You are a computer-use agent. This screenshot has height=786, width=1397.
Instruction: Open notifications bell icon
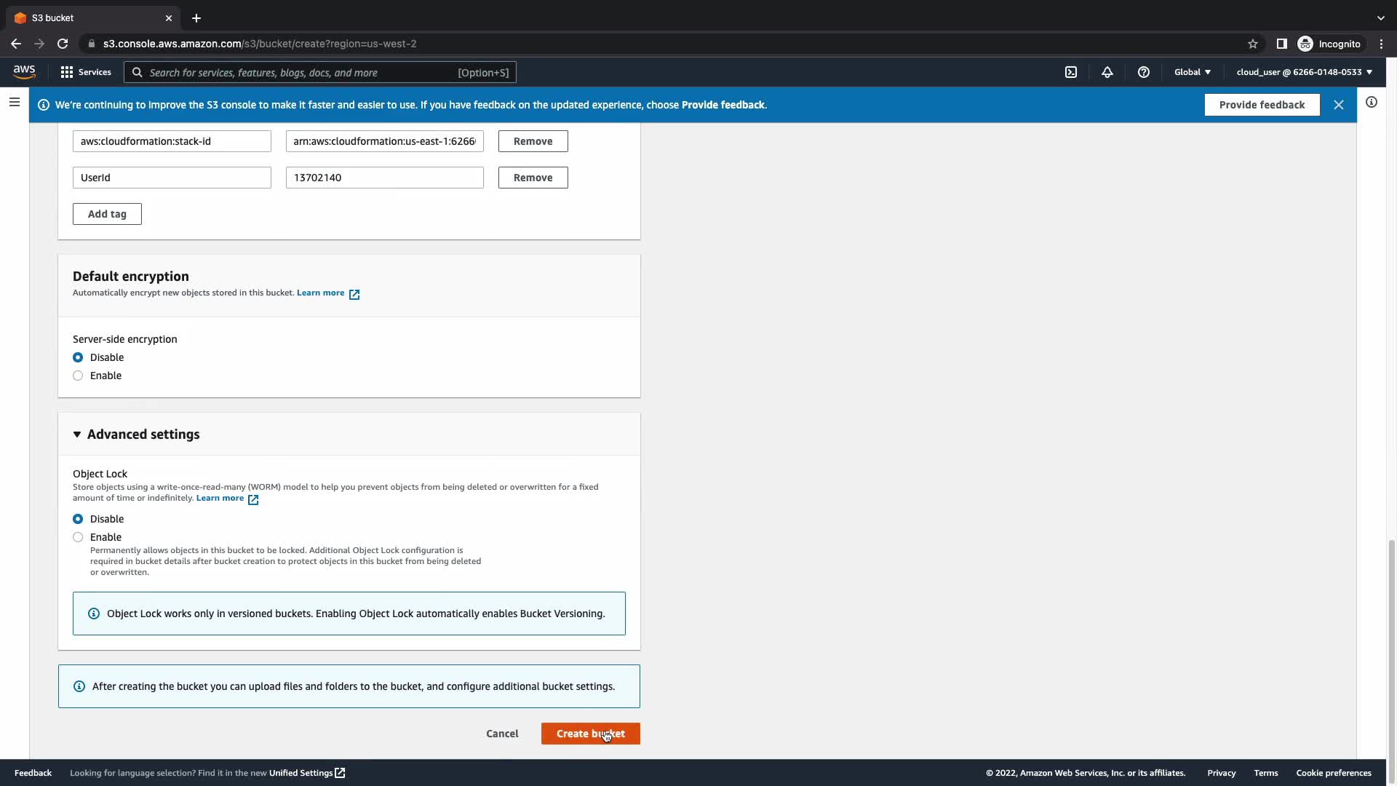pos(1107,72)
